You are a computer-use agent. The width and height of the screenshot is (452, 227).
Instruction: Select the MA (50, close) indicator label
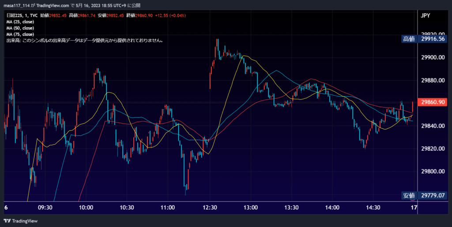coord(20,28)
